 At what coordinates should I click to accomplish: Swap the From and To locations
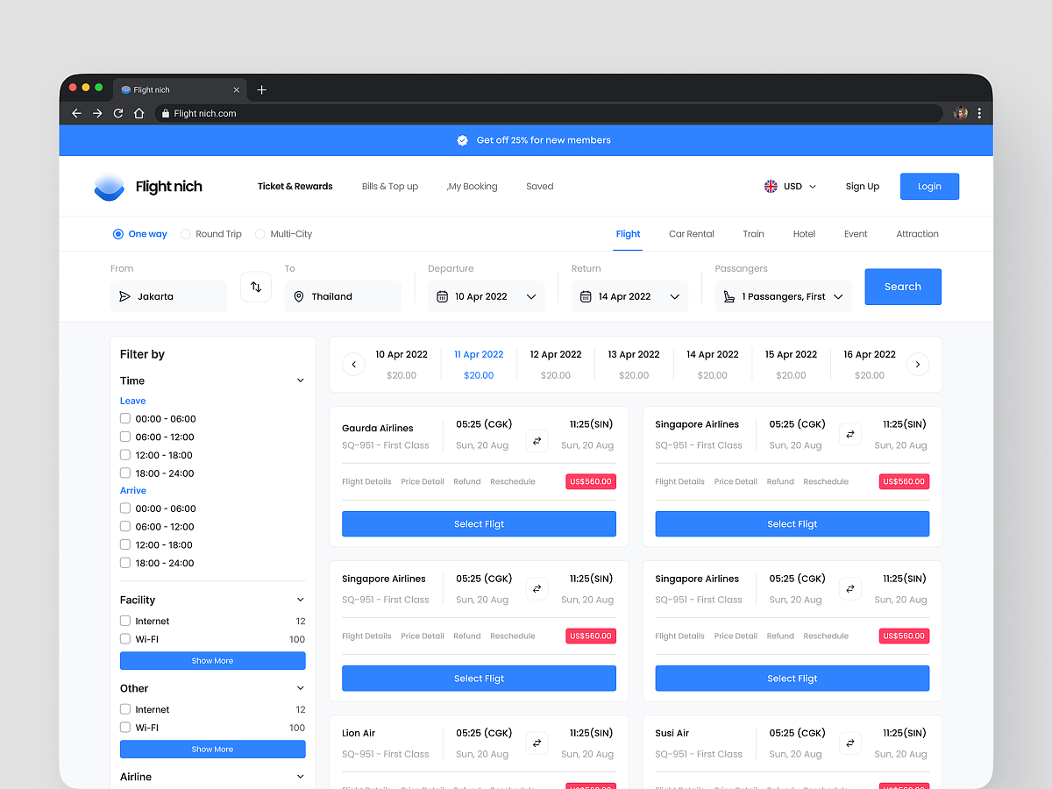(x=256, y=287)
